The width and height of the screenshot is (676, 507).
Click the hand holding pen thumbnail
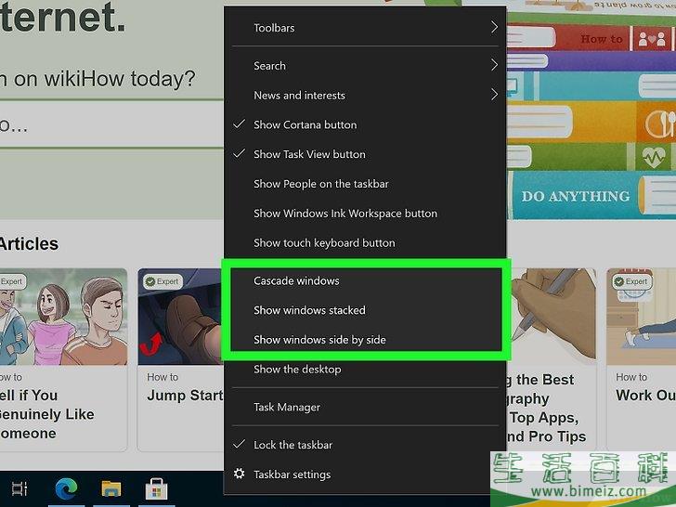553,317
